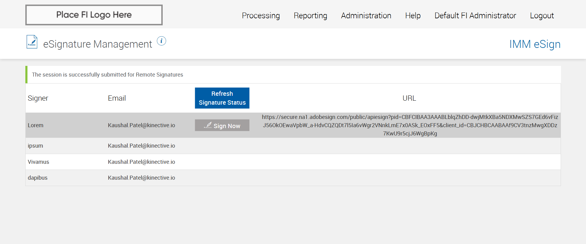586x244 pixels.
Task: Select the Lorem signer row name
Action: (x=35, y=125)
